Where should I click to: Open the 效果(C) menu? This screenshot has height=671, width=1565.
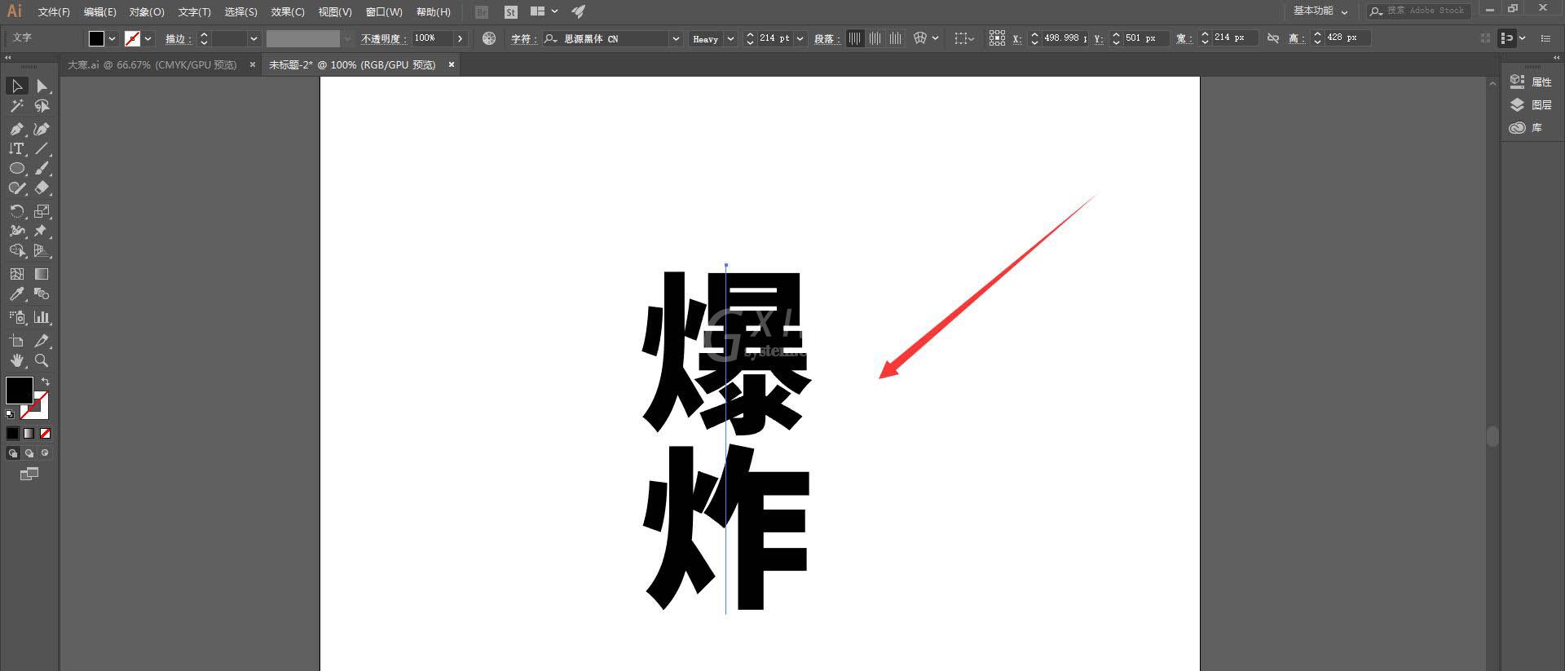(x=288, y=12)
